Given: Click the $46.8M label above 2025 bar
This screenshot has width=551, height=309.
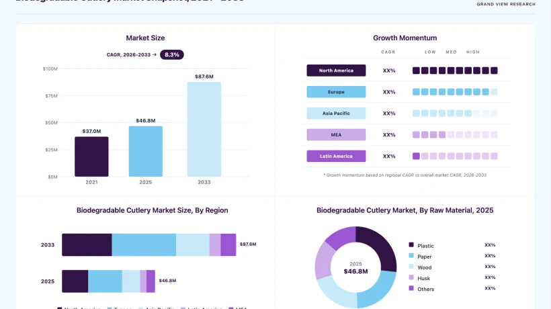Looking at the screenshot, I should [x=146, y=121].
